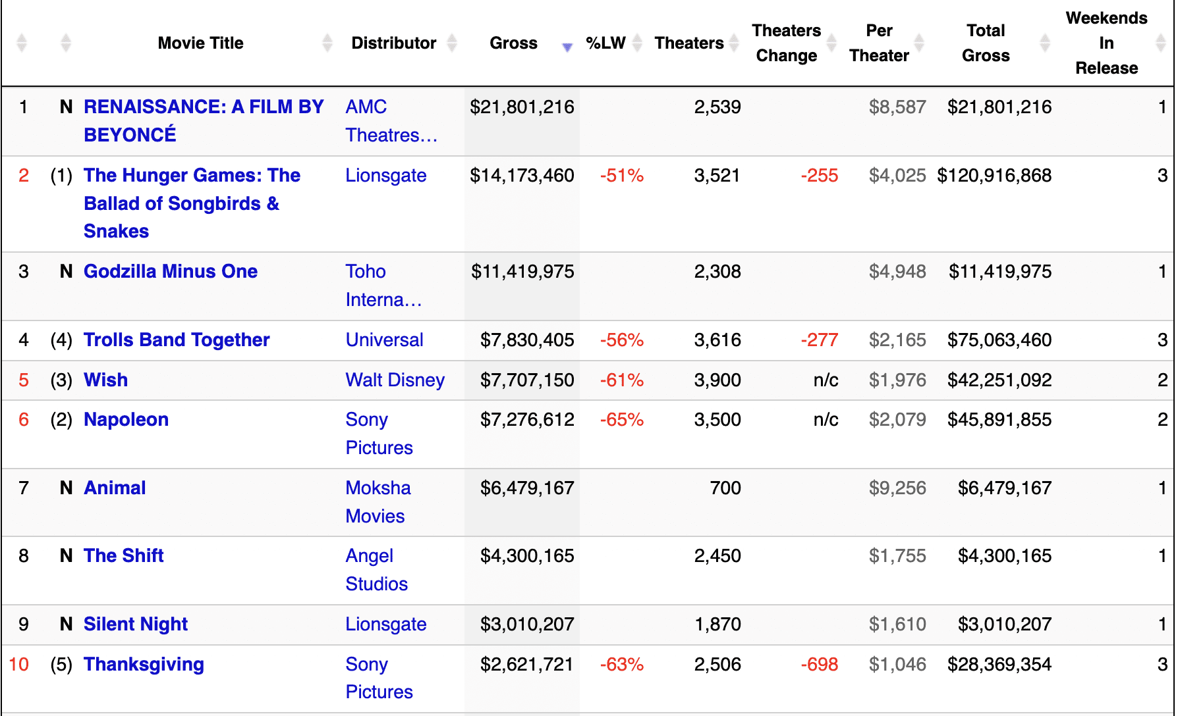Select per theater value $9,256

point(897,488)
